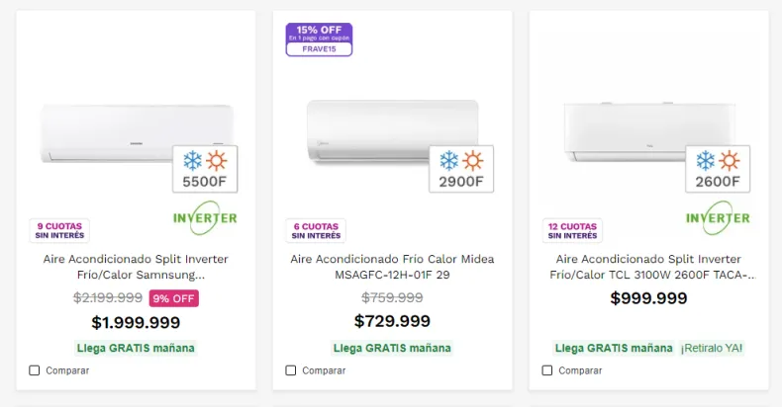Check Comparar for the TCL air conditioner
The height and width of the screenshot is (407, 782).
[x=547, y=370]
